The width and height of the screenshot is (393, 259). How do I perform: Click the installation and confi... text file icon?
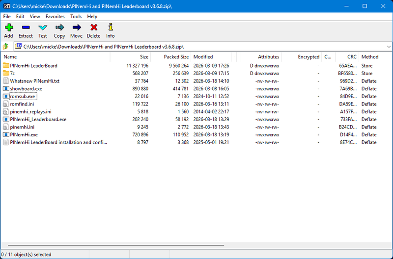[x=6, y=142]
